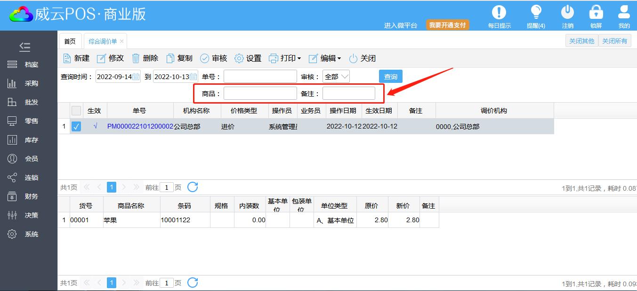Refresh the upper order list pagination
Viewport: 637px width, 291px height.
click(193, 187)
